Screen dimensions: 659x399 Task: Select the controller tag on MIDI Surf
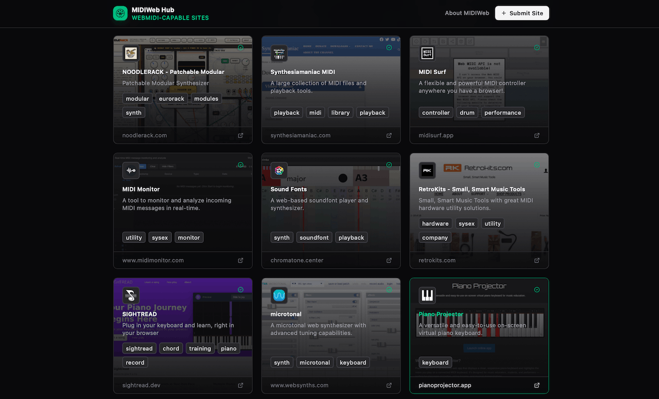click(436, 113)
